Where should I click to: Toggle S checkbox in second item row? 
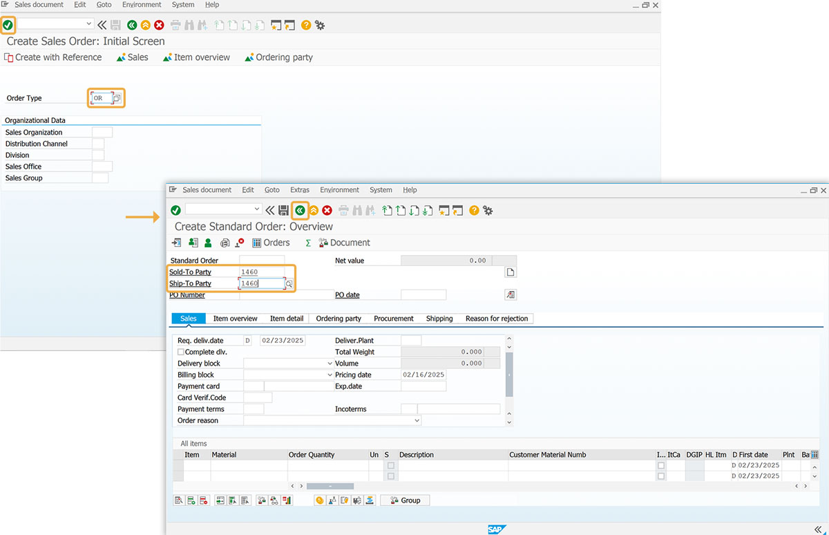point(391,477)
